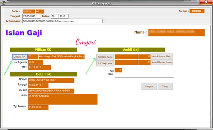Screen dimensions: 213x130
Task: Close the form with Tutup
Action: click(165, 87)
